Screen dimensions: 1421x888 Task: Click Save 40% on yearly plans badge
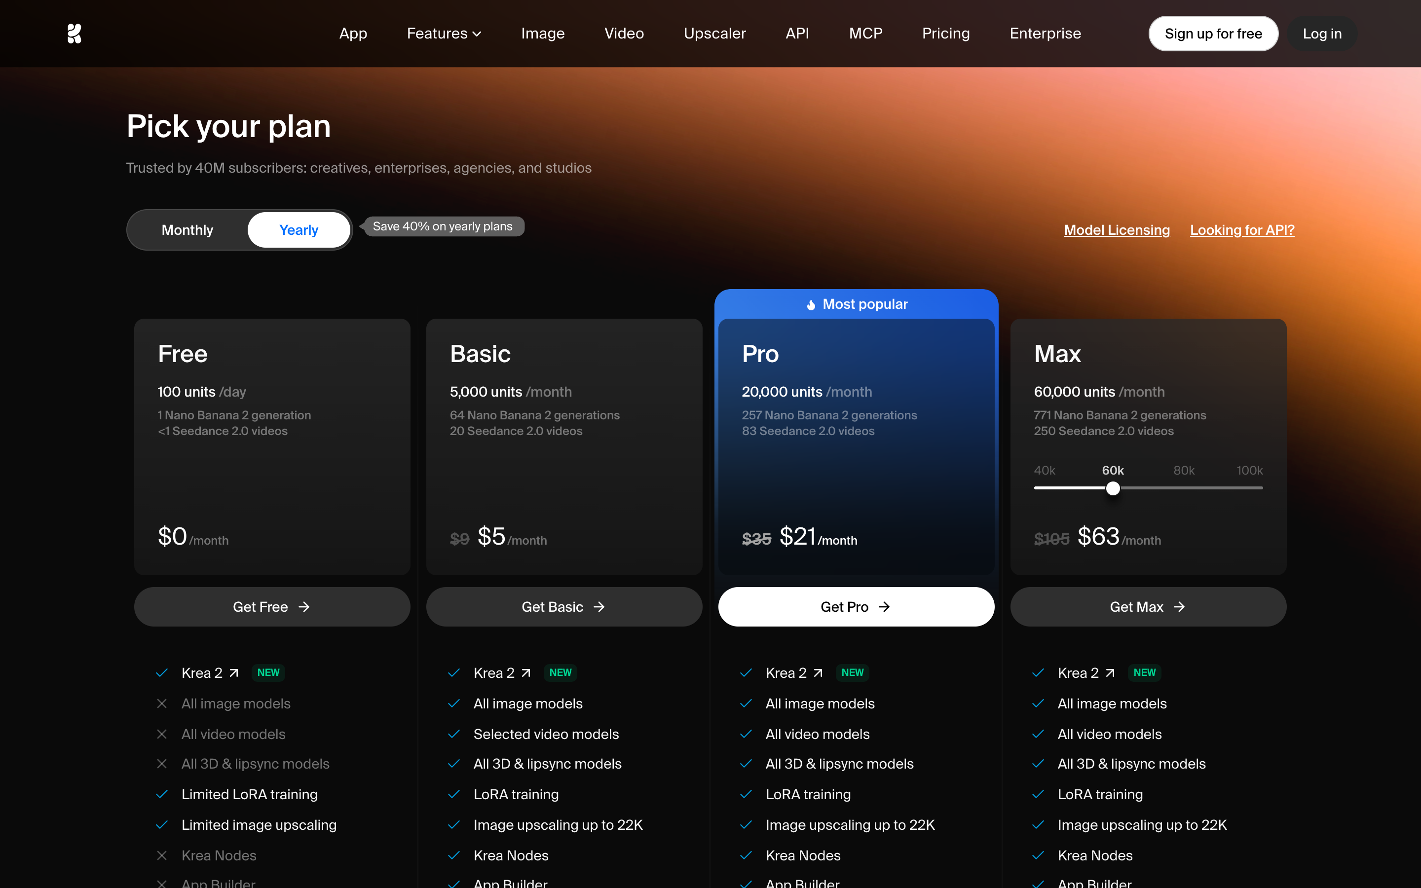click(443, 227)
